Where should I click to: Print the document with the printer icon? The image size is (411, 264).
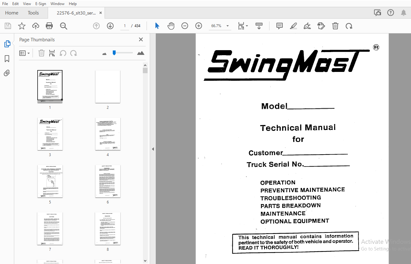tap(49, 26)
